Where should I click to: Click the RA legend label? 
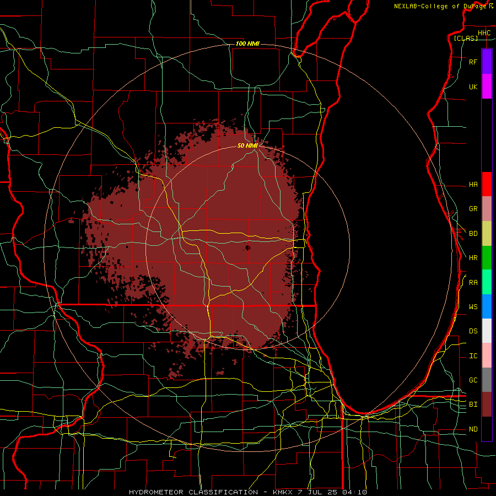point(473,283)
